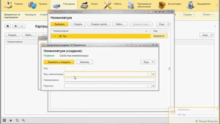The image size is (220, 124).
Task: Open the Создать dropdown in section bar
Action: coord(188,14)
